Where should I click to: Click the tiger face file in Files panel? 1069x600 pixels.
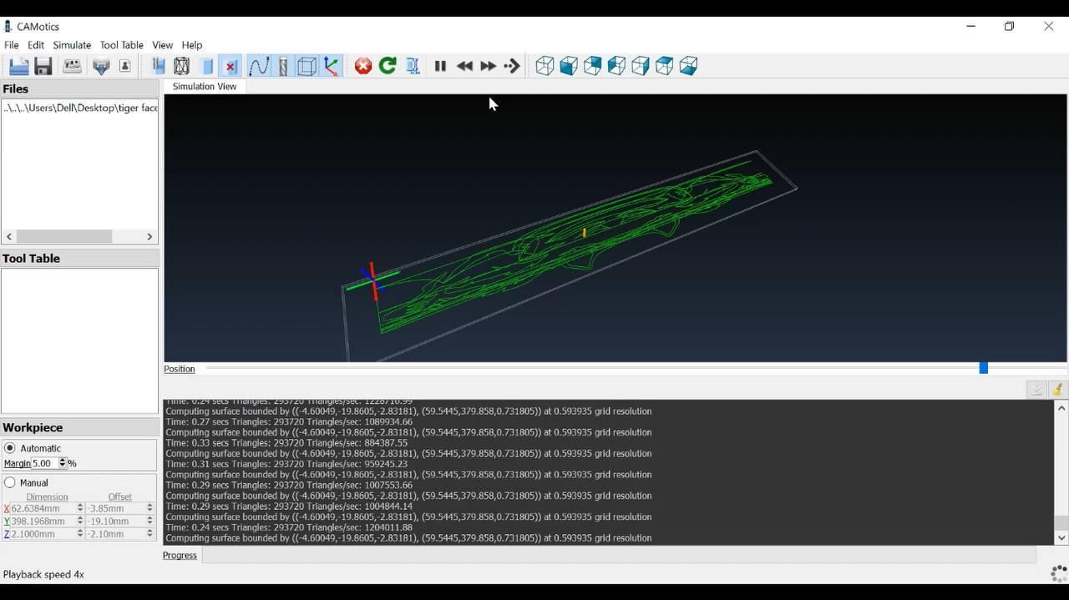click(x=80, y=108)
